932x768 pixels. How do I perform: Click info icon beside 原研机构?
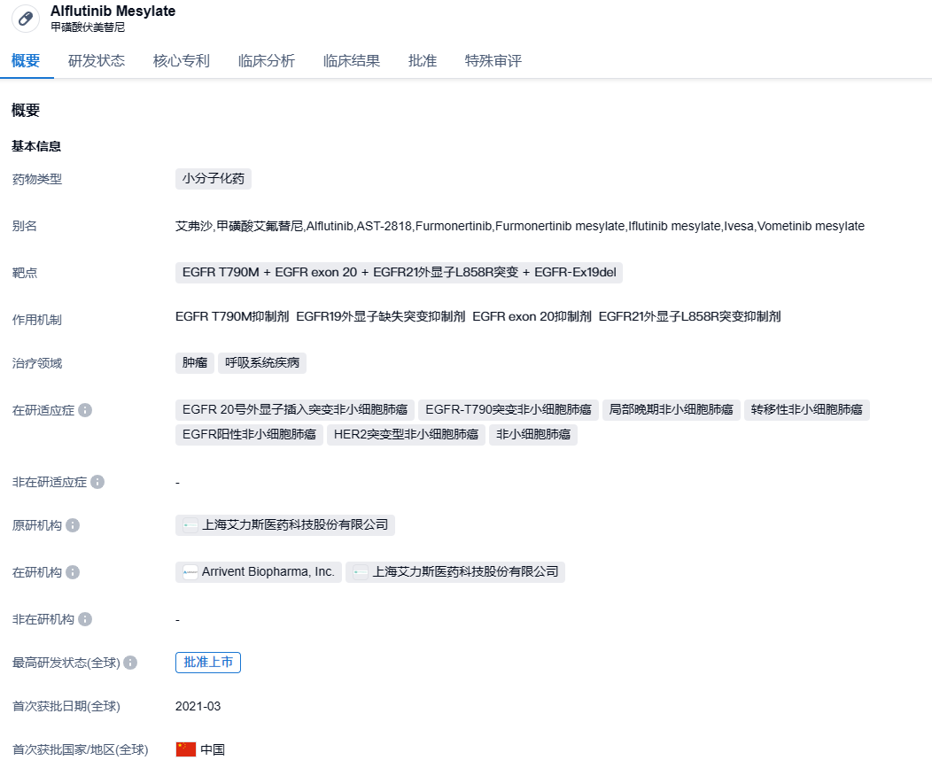73,525
